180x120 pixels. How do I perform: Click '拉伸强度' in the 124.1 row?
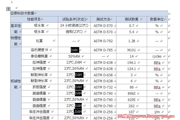[x=39, y=69]
